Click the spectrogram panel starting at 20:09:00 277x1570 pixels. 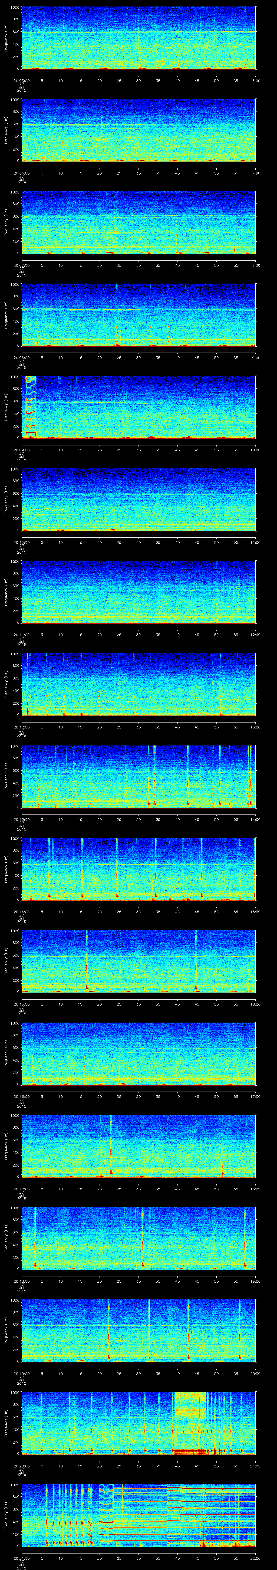(138, 408)
